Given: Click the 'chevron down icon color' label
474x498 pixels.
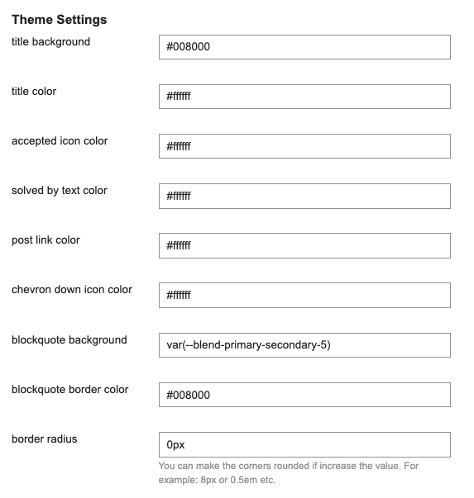Looking at the screenshot, I should (72, 290).
